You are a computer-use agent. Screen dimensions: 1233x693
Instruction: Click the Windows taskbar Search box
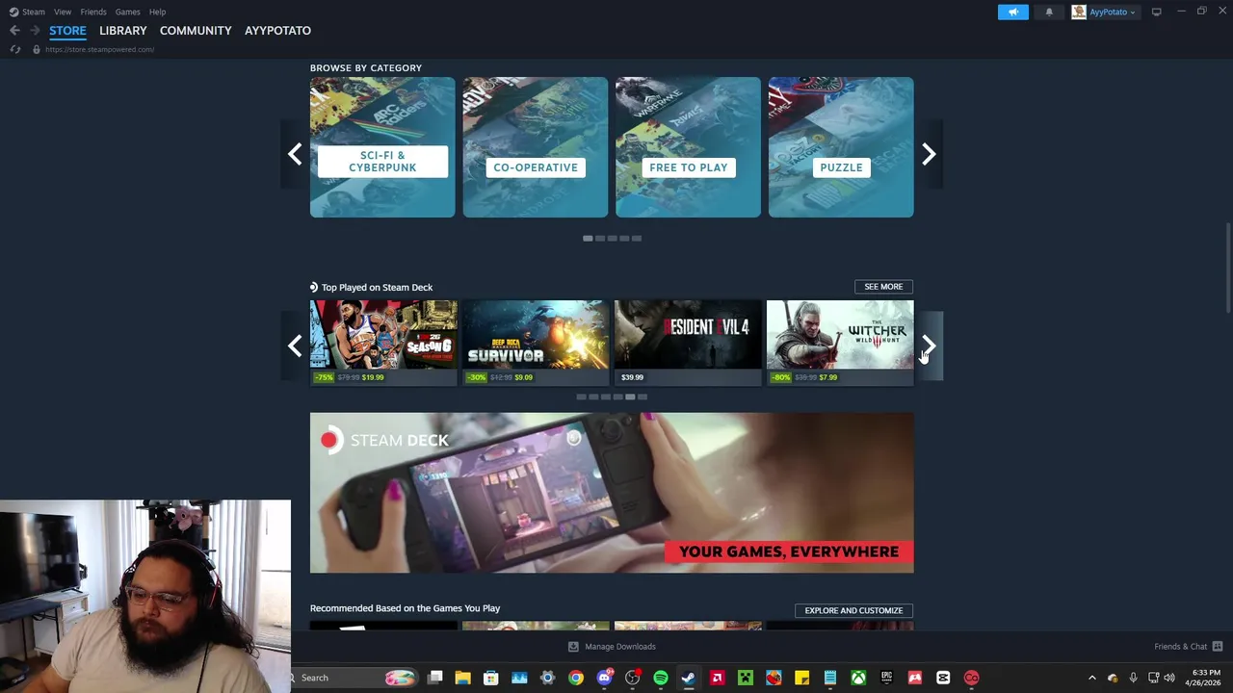[353, 678]
